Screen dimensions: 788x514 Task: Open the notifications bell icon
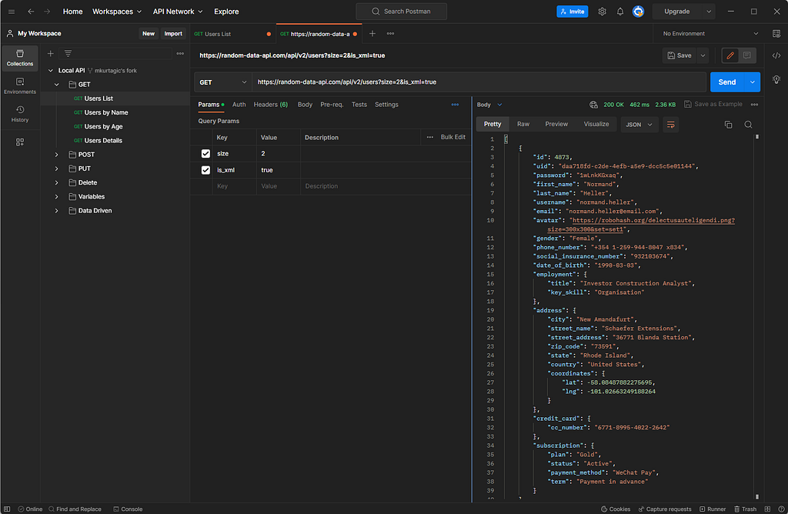(x=620, y=12)
